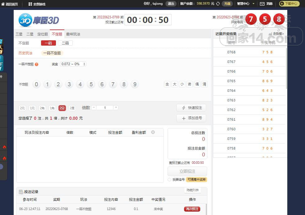
Task: Select number ball 2
Action: coord(58,84)
